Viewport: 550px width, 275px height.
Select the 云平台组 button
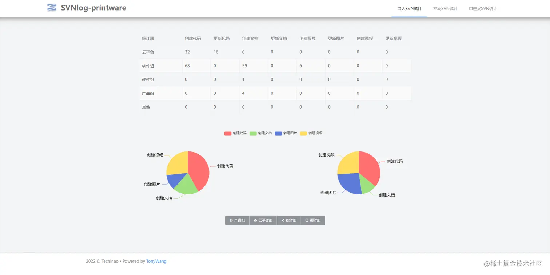263,221
